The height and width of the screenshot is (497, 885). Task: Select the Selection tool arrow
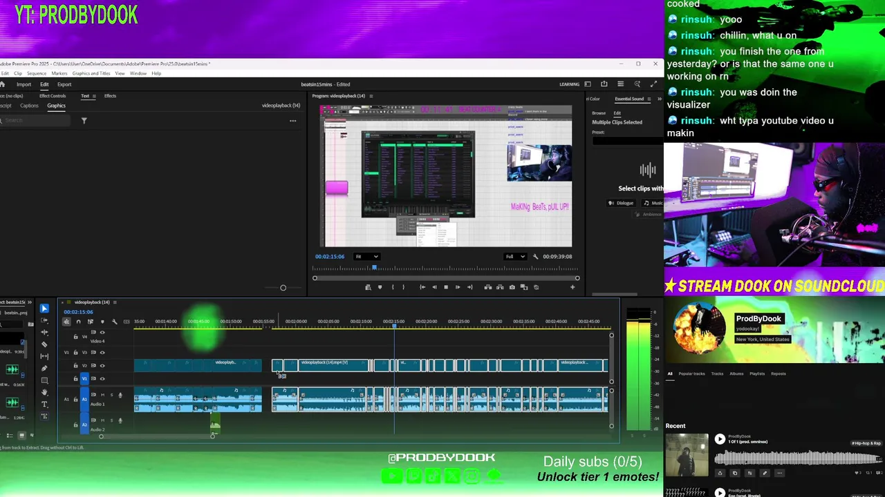tap(44, 309)
